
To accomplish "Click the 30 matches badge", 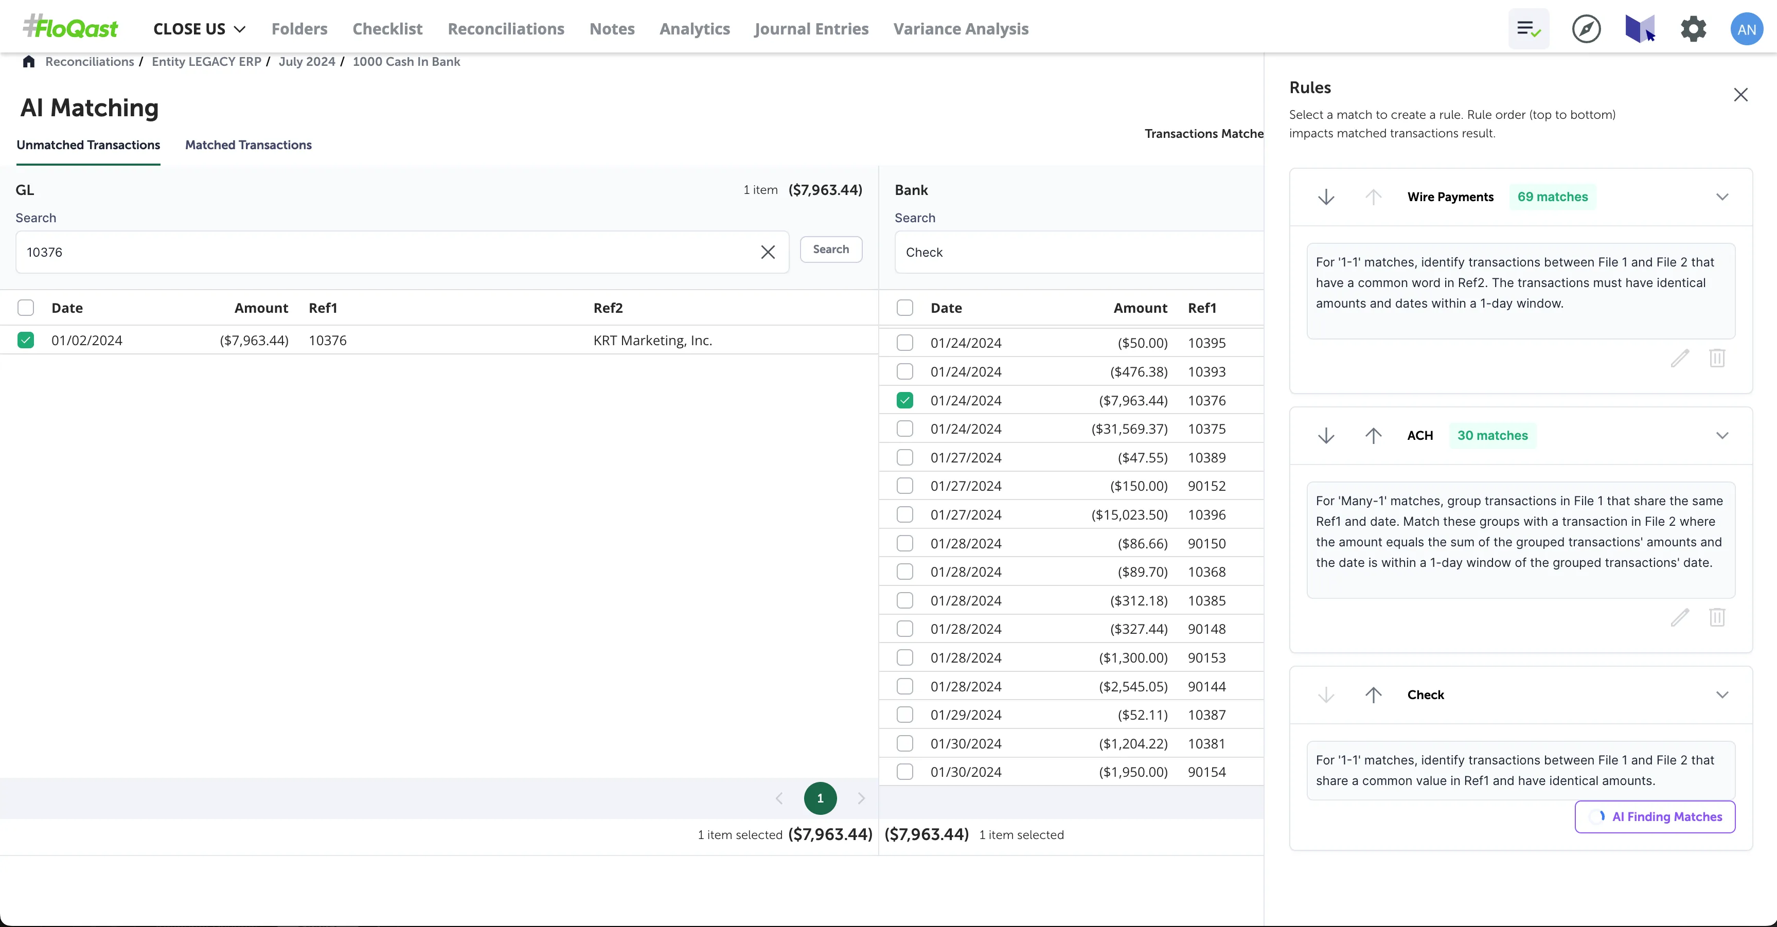I will point(1492,436).
